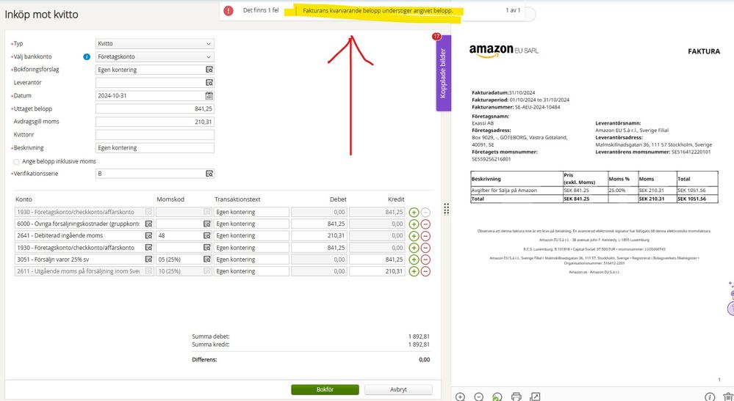Image resolution: width=734 pixels, height=401 pixels.
Task: Search accounts on the 3051 Försäljn varor row
Action: [148, 260]
